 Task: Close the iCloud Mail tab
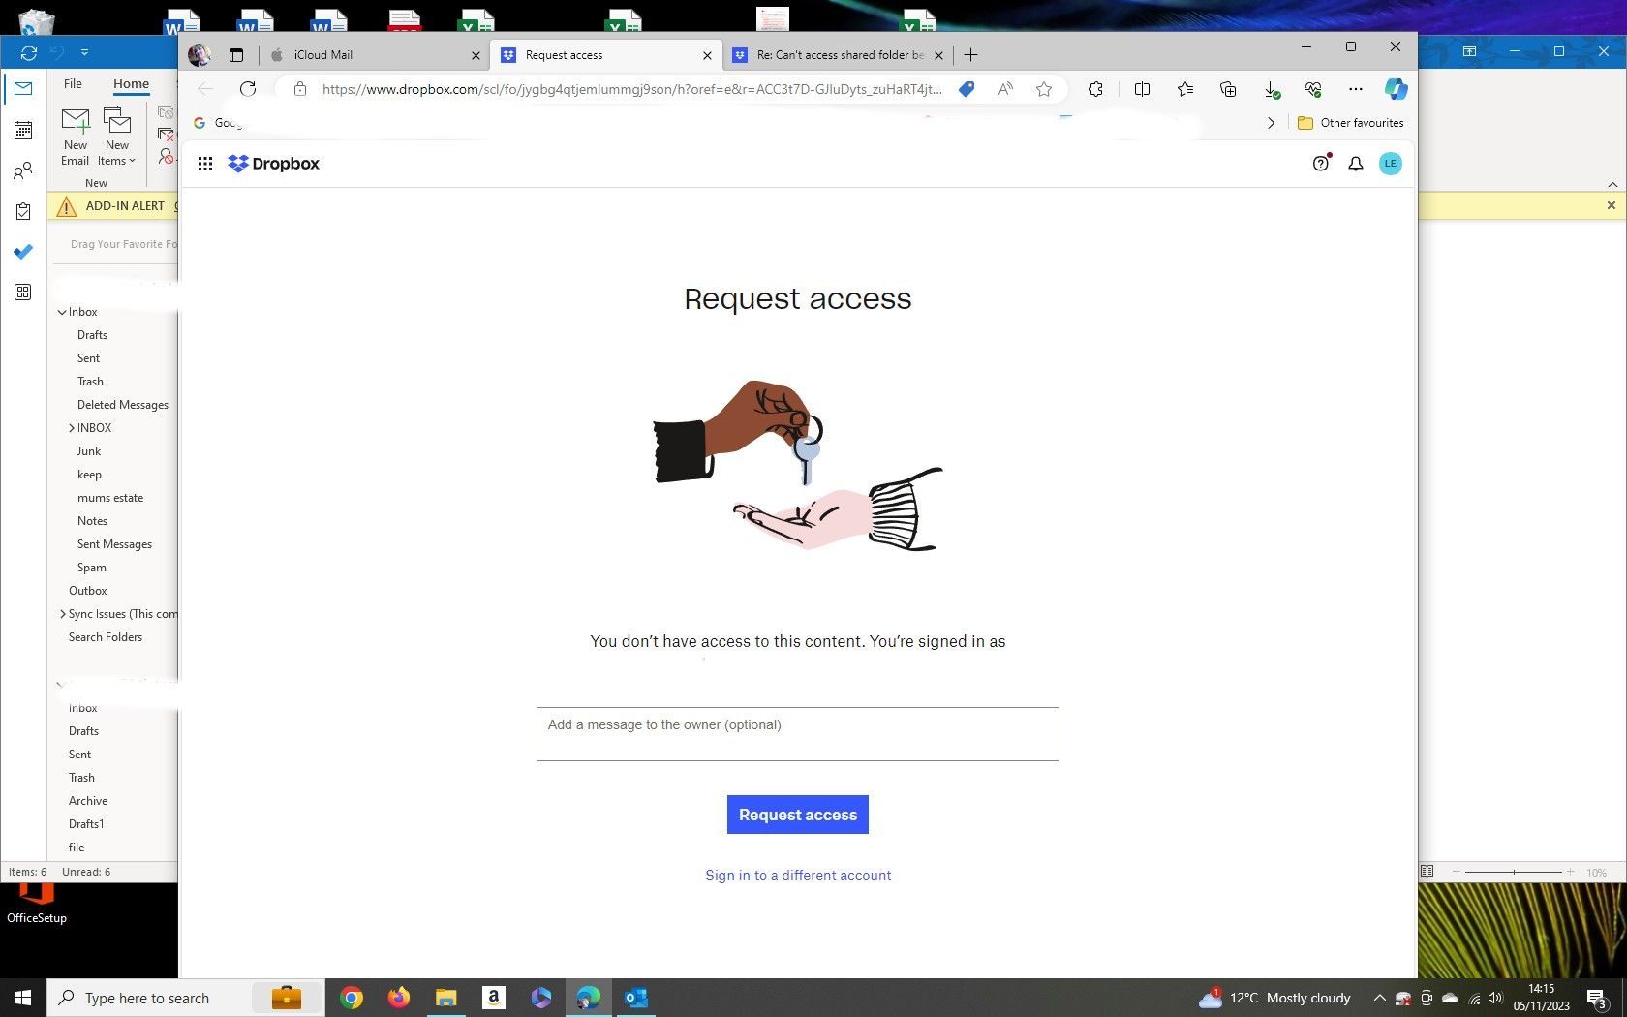[476, 55]
